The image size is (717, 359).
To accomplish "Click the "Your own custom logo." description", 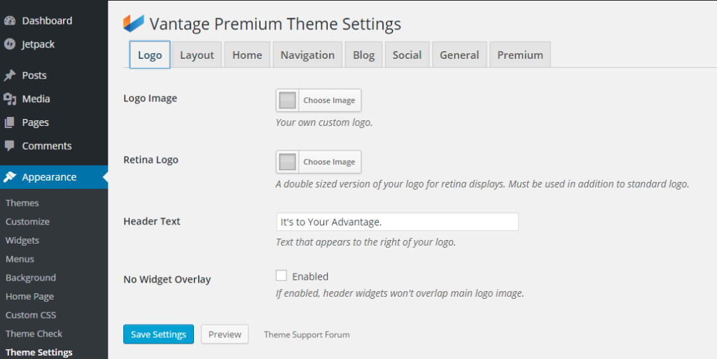I will [x=324, y=122].
